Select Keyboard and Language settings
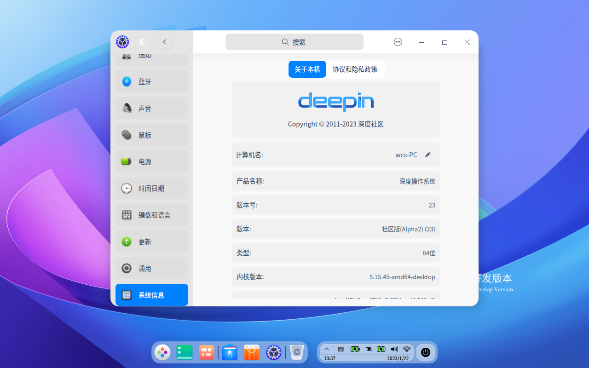589x368 pixels. click(151, 215)
